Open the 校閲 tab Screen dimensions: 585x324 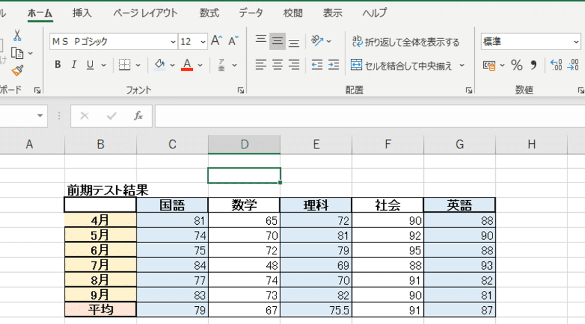point(293,13)
